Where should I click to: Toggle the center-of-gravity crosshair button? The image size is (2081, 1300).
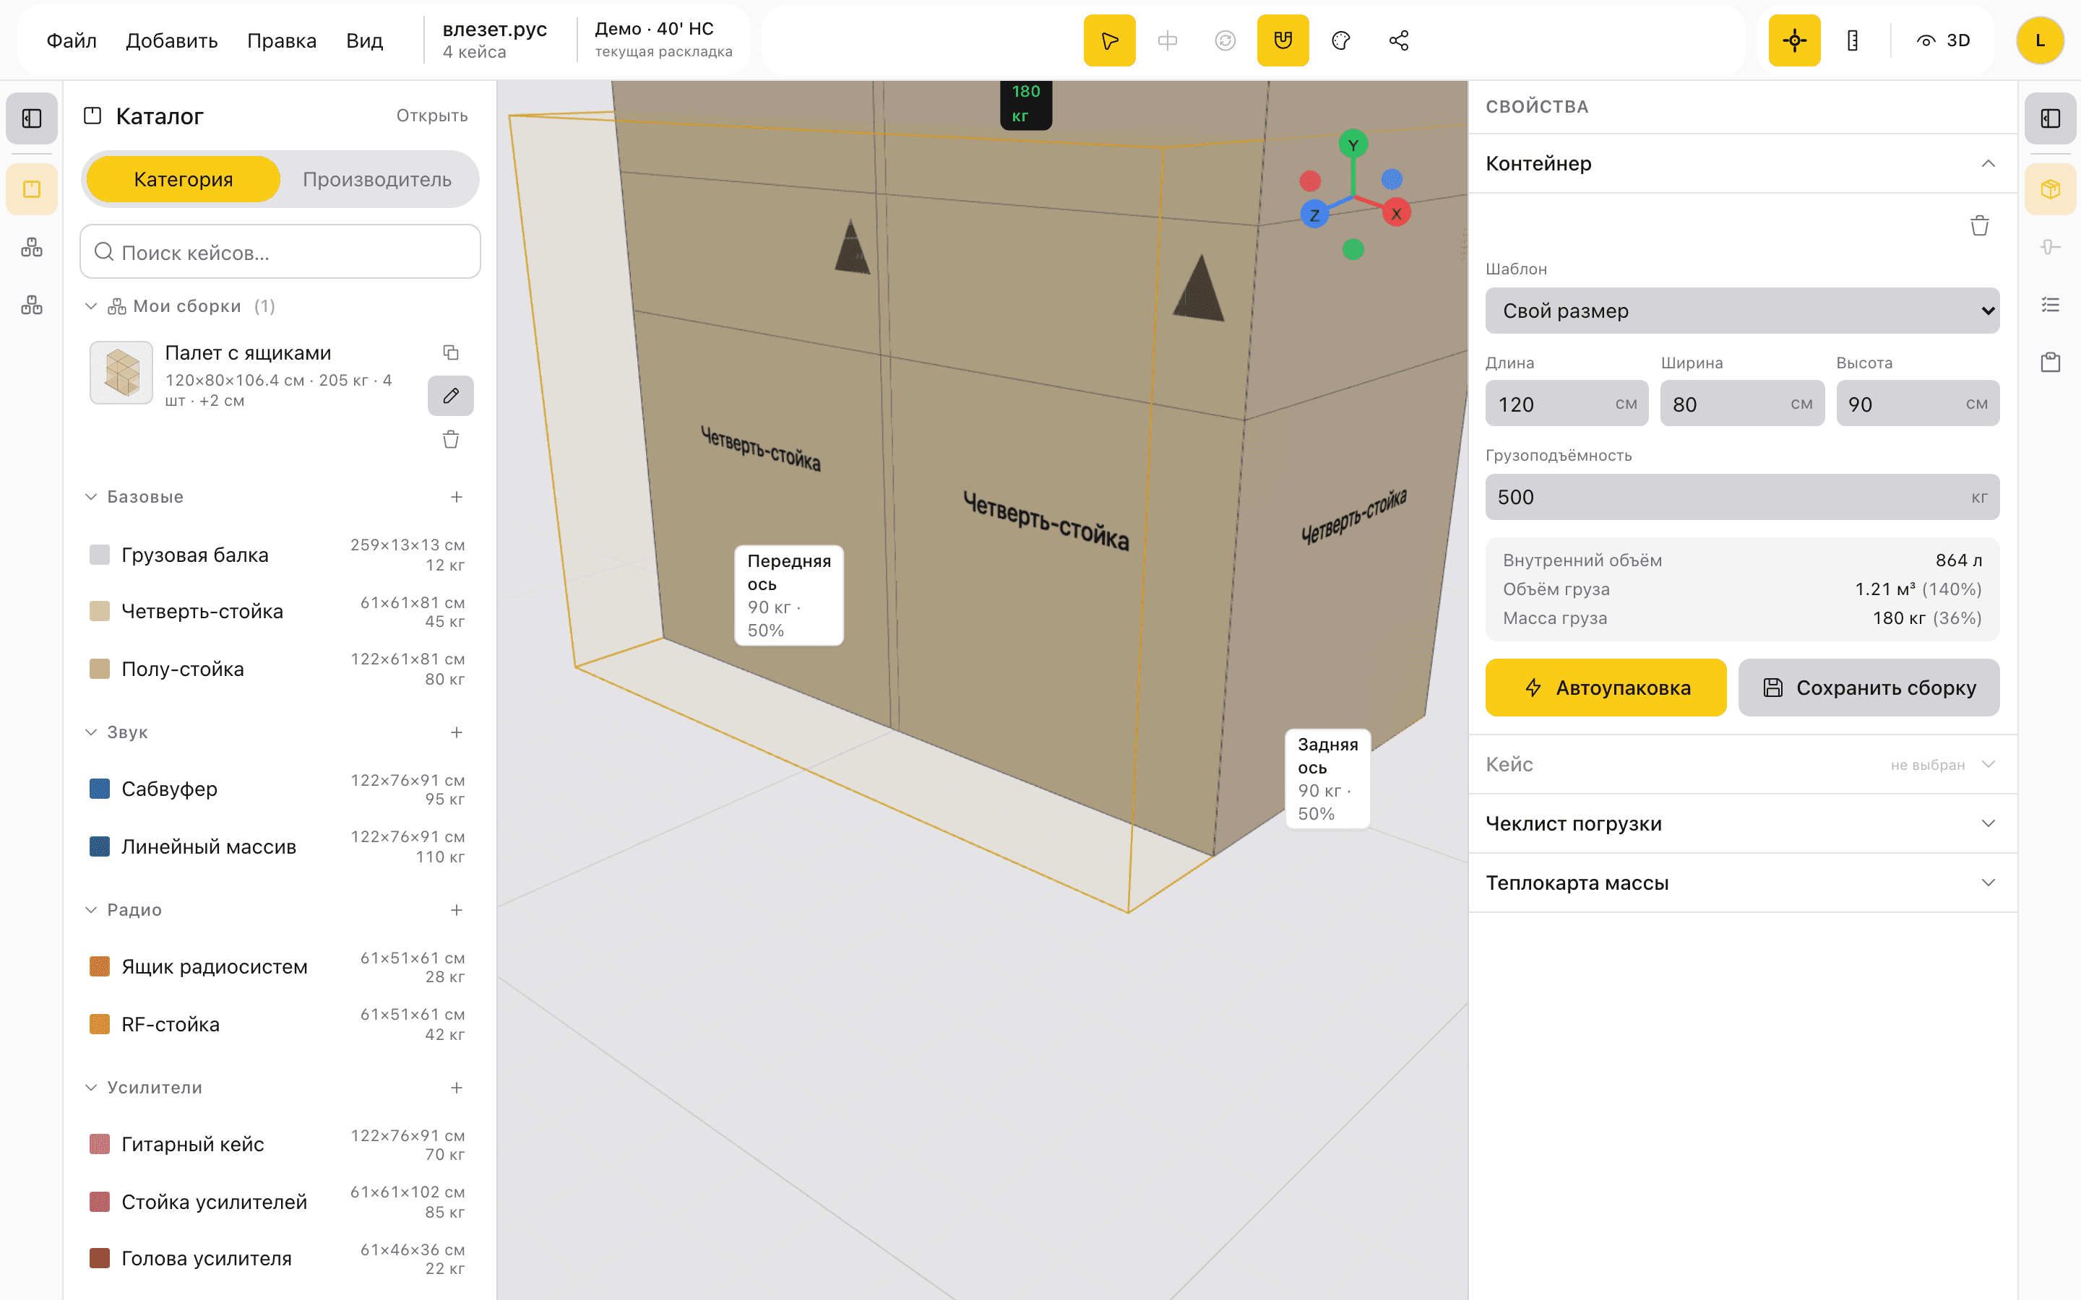1795,40
